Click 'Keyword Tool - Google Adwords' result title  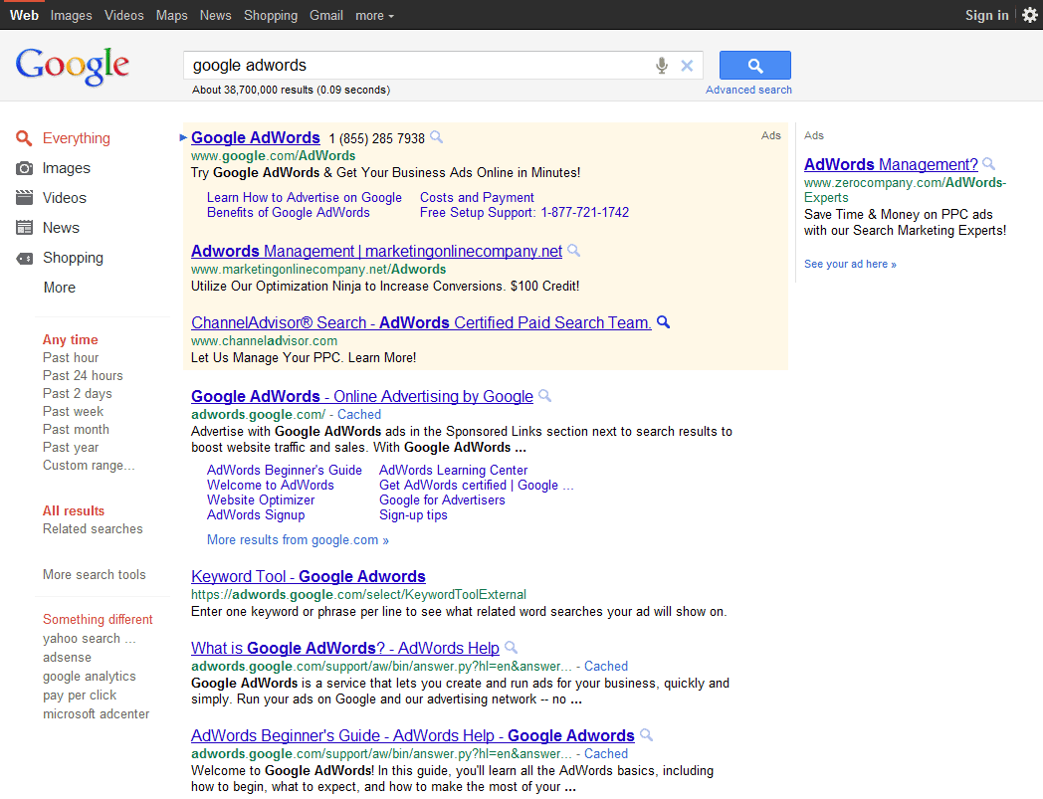[308, 576]
